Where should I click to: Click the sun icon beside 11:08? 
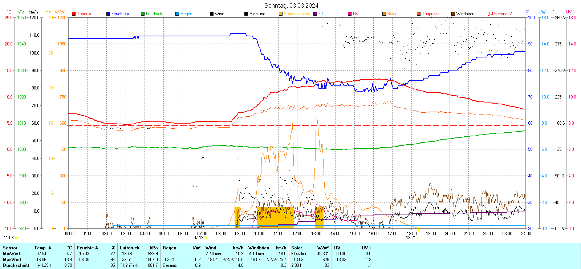click(16, 238)
